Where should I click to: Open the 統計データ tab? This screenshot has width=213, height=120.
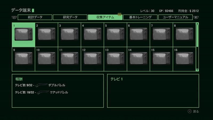(x=35, y=17)
